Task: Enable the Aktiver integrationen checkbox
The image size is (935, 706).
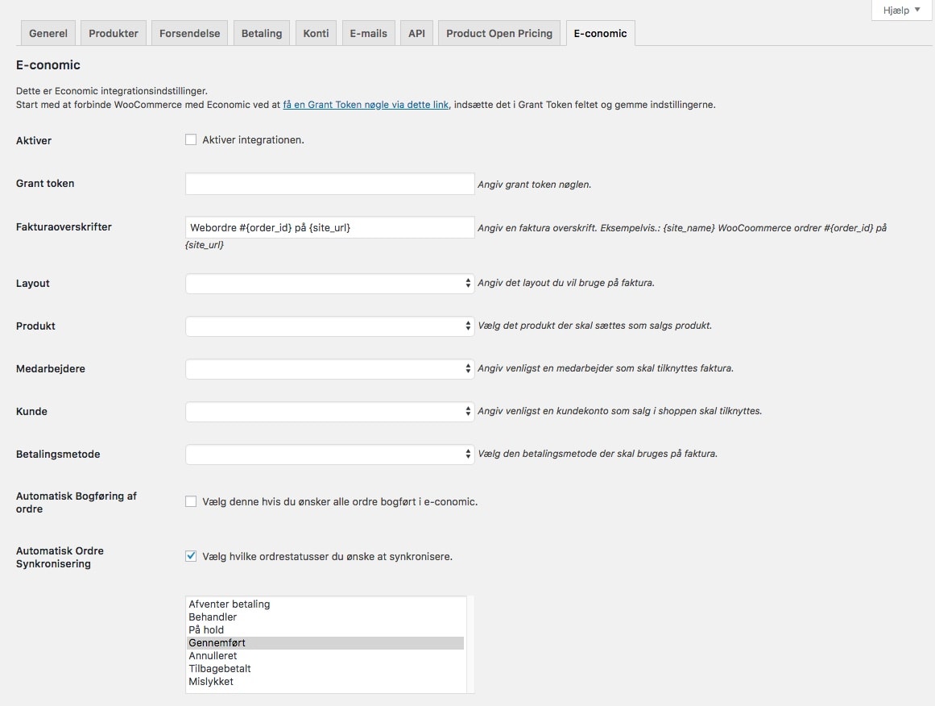Action: (x=191, y=139)
